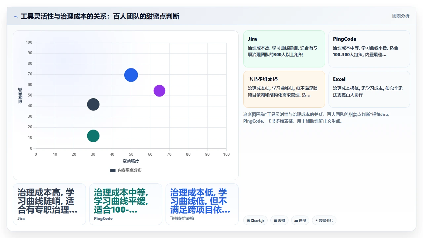The height and width of the screenshot is (238, 423).
Task: Click the 数据卡片 sparkle icon
Action: pyautogui.click(x=317, y=220)
